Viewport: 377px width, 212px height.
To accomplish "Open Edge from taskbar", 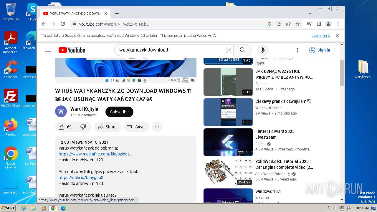I will pyautogui.click(x=63, y=208).
